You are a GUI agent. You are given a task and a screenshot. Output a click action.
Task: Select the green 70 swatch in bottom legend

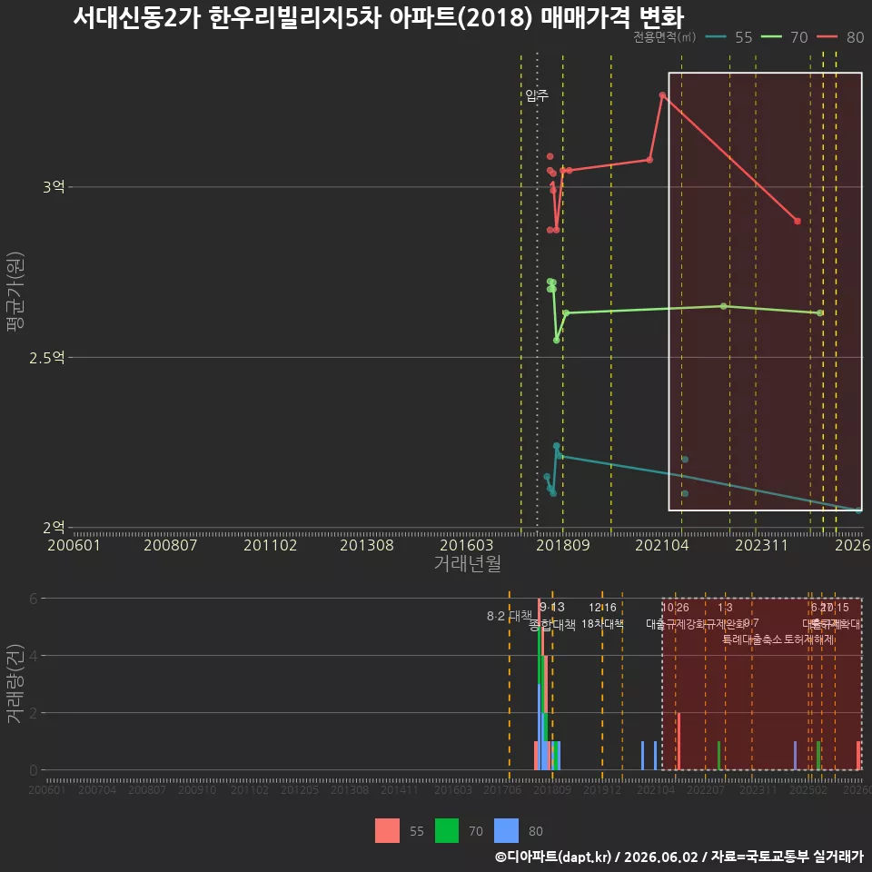click(x=447, y=831)
